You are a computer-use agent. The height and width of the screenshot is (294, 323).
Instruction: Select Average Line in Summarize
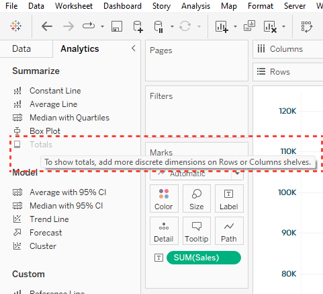click(54, 104)
